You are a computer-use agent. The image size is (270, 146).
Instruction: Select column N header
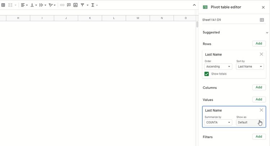pos(162,18)
